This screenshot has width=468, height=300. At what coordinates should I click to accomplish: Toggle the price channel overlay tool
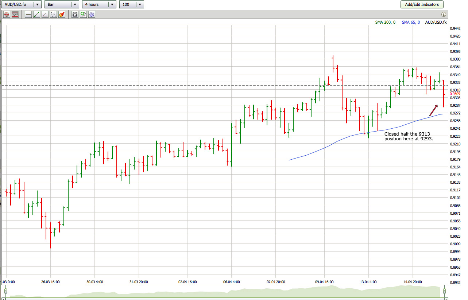coord(15,15)
